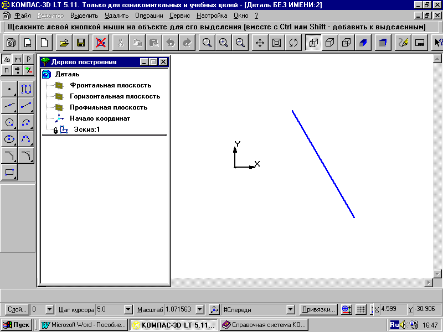Switch to the parametrization panel marked P
Image resolution: width=443 pixels, height=332 pixels.
[29, 59]
